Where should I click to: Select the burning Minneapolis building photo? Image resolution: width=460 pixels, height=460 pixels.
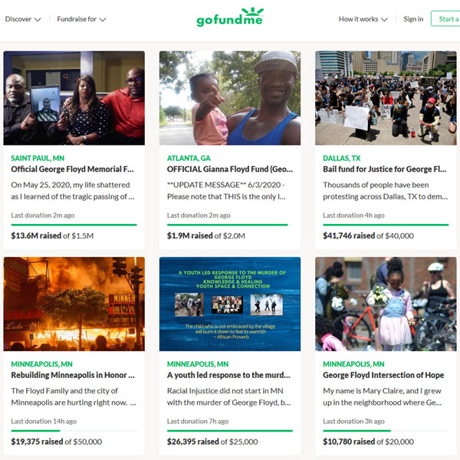pos(74,304)
